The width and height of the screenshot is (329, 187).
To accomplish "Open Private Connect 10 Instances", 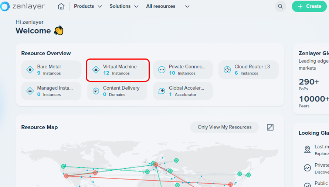I will [183, 70].
